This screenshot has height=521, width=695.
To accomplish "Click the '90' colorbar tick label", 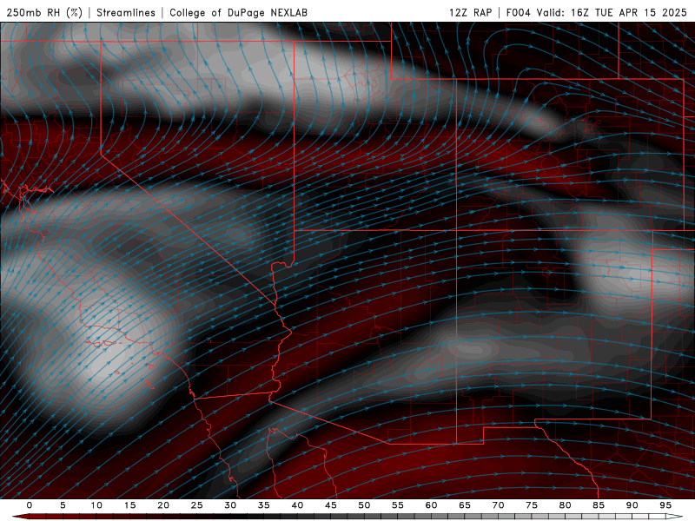I will pos(632,505).
